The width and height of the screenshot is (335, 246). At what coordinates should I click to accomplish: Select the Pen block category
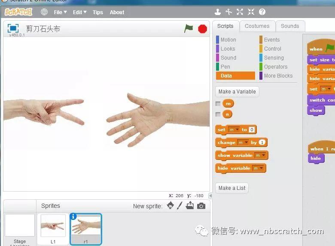[223, 67]
